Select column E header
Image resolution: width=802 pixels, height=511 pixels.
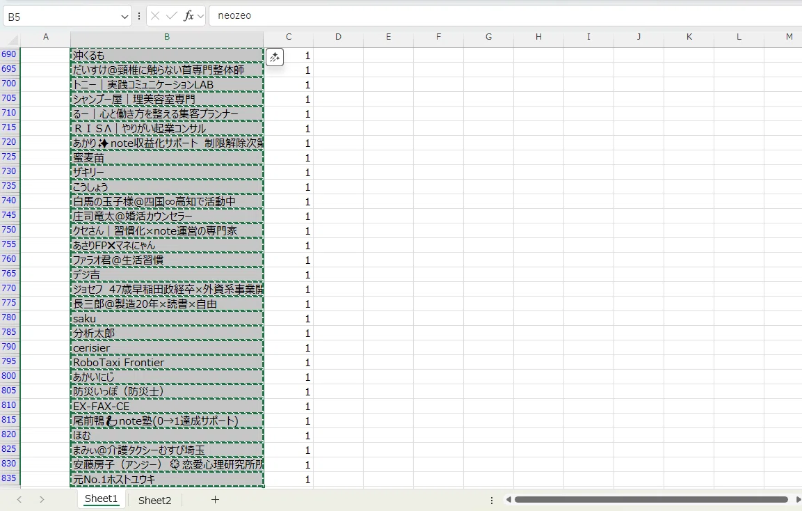[x=388, y=37]
